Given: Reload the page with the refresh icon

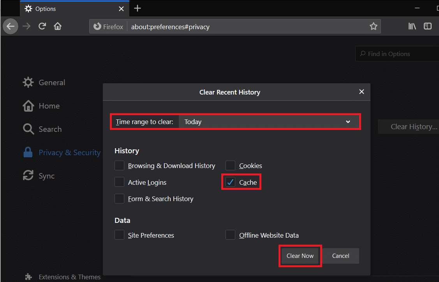Looking at the screenshot, I should (42, 26).
